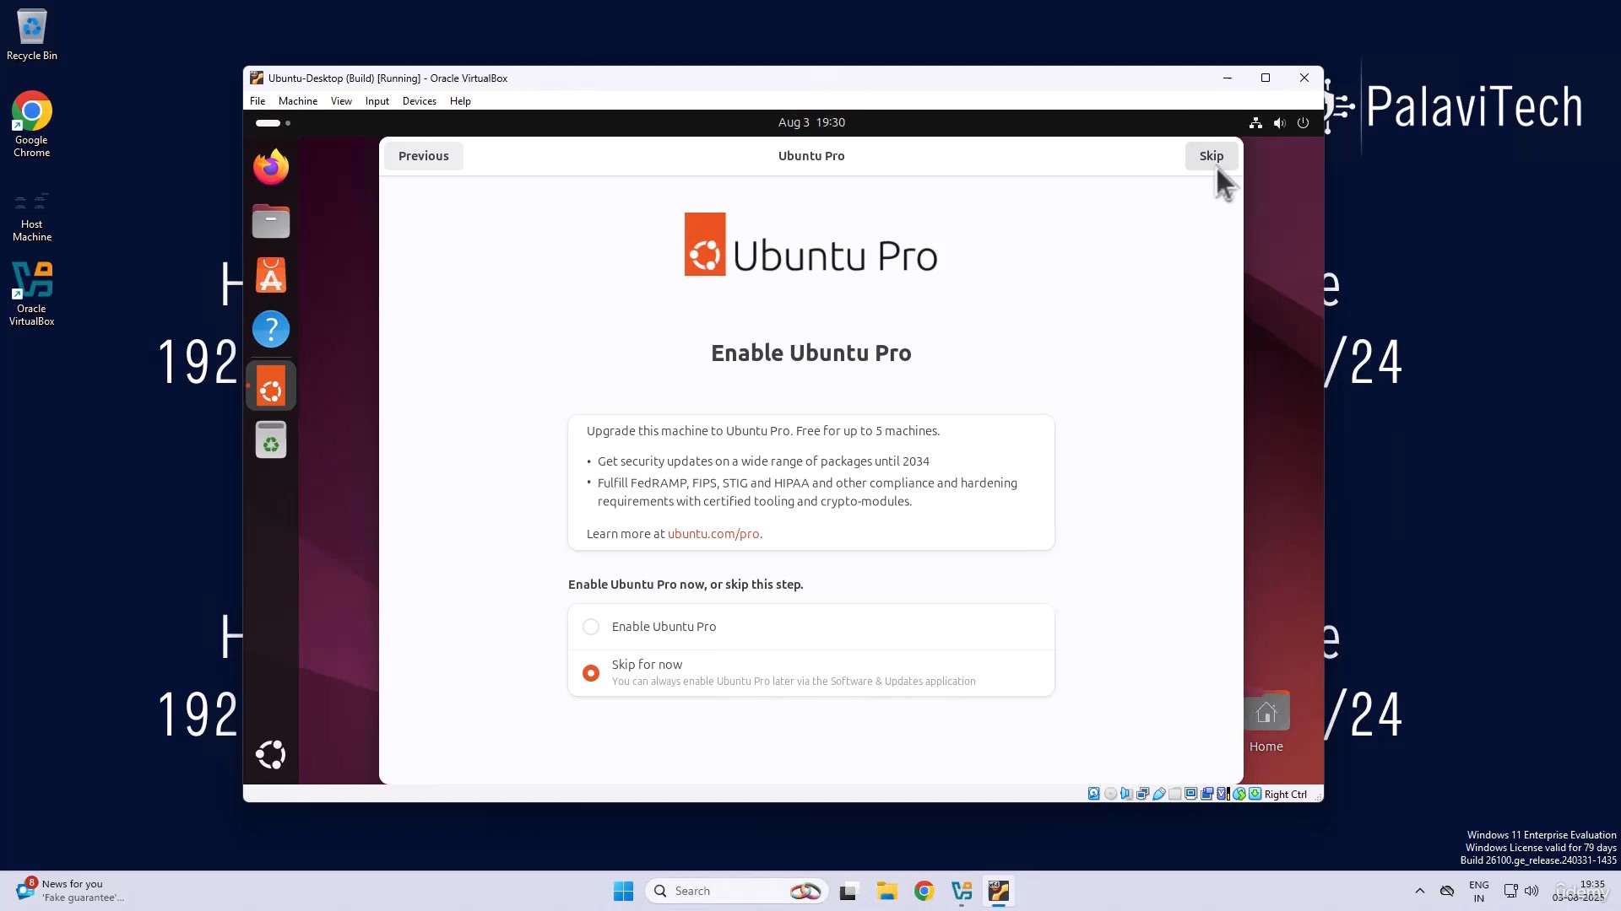This screenshot has height=911, width=1621.
Task: Open the File menu in VirtualBox
Action: coord(258,101)
